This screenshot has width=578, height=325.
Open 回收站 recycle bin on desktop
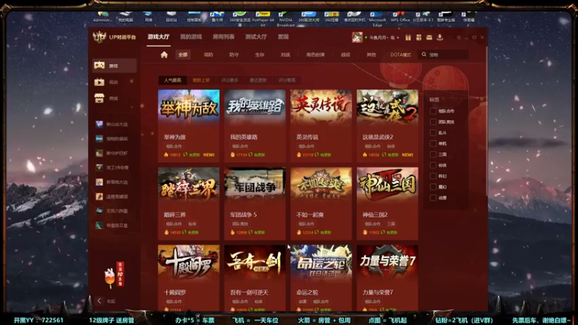pyautogui.click(x=171, y=17)
